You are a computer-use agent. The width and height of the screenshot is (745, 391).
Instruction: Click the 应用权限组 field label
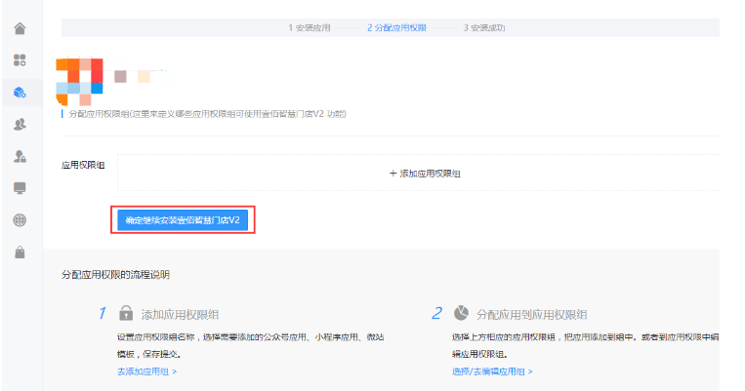pos(83,164)
